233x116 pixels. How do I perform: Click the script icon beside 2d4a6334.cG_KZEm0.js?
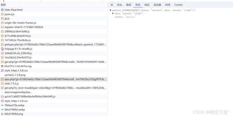2,53
